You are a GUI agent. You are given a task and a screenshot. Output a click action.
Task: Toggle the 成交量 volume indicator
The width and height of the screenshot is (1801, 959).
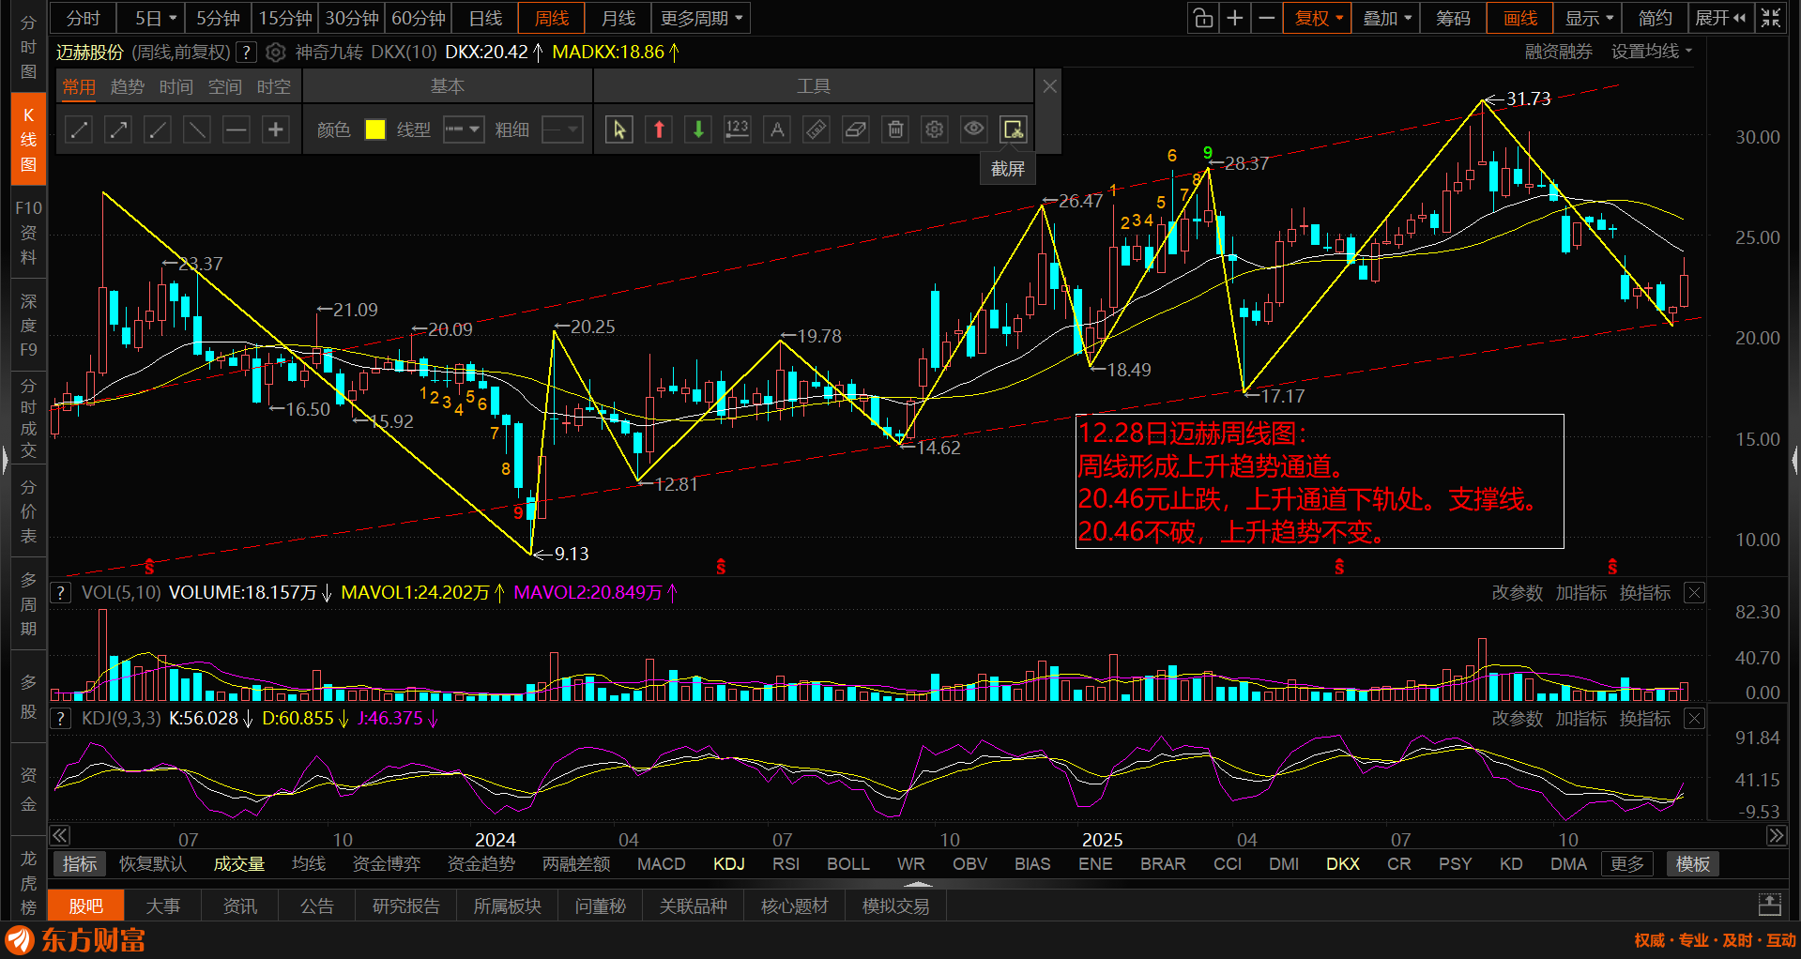239,864
